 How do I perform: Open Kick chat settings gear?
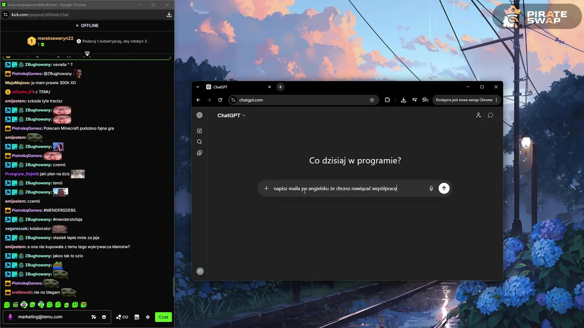[147, 317]
